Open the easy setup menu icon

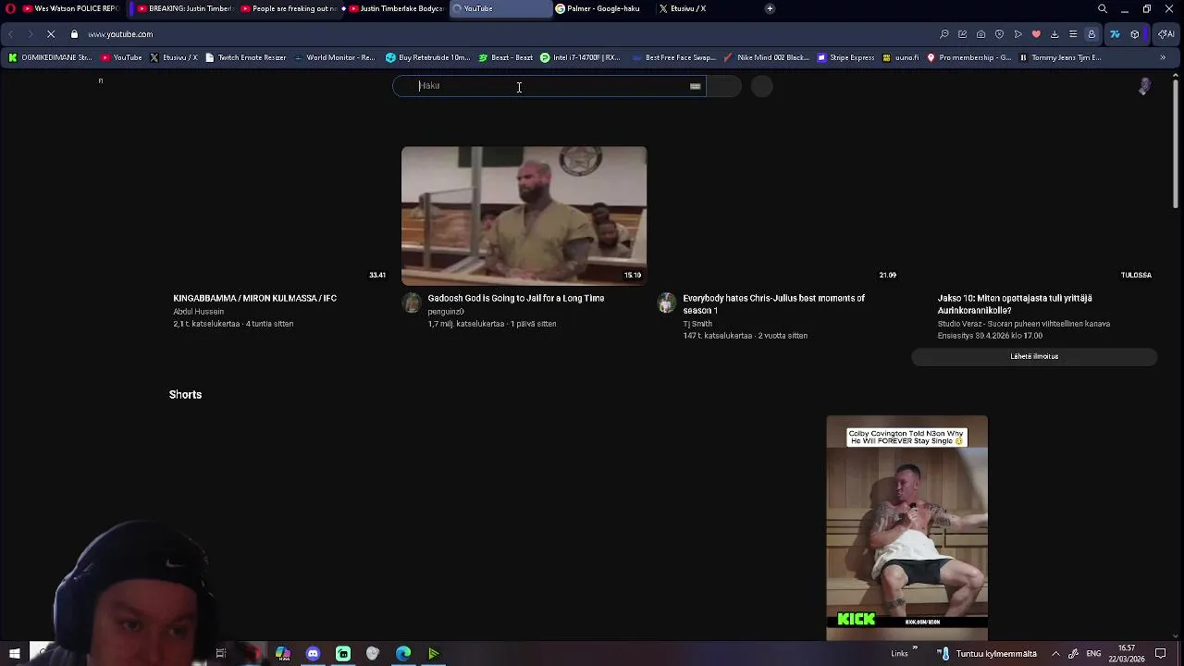[x=1073, y=34]
